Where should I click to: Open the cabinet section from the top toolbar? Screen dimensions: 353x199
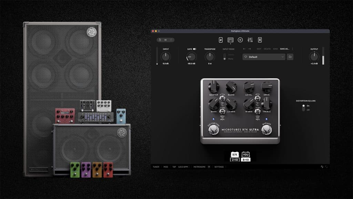point(230,39)
